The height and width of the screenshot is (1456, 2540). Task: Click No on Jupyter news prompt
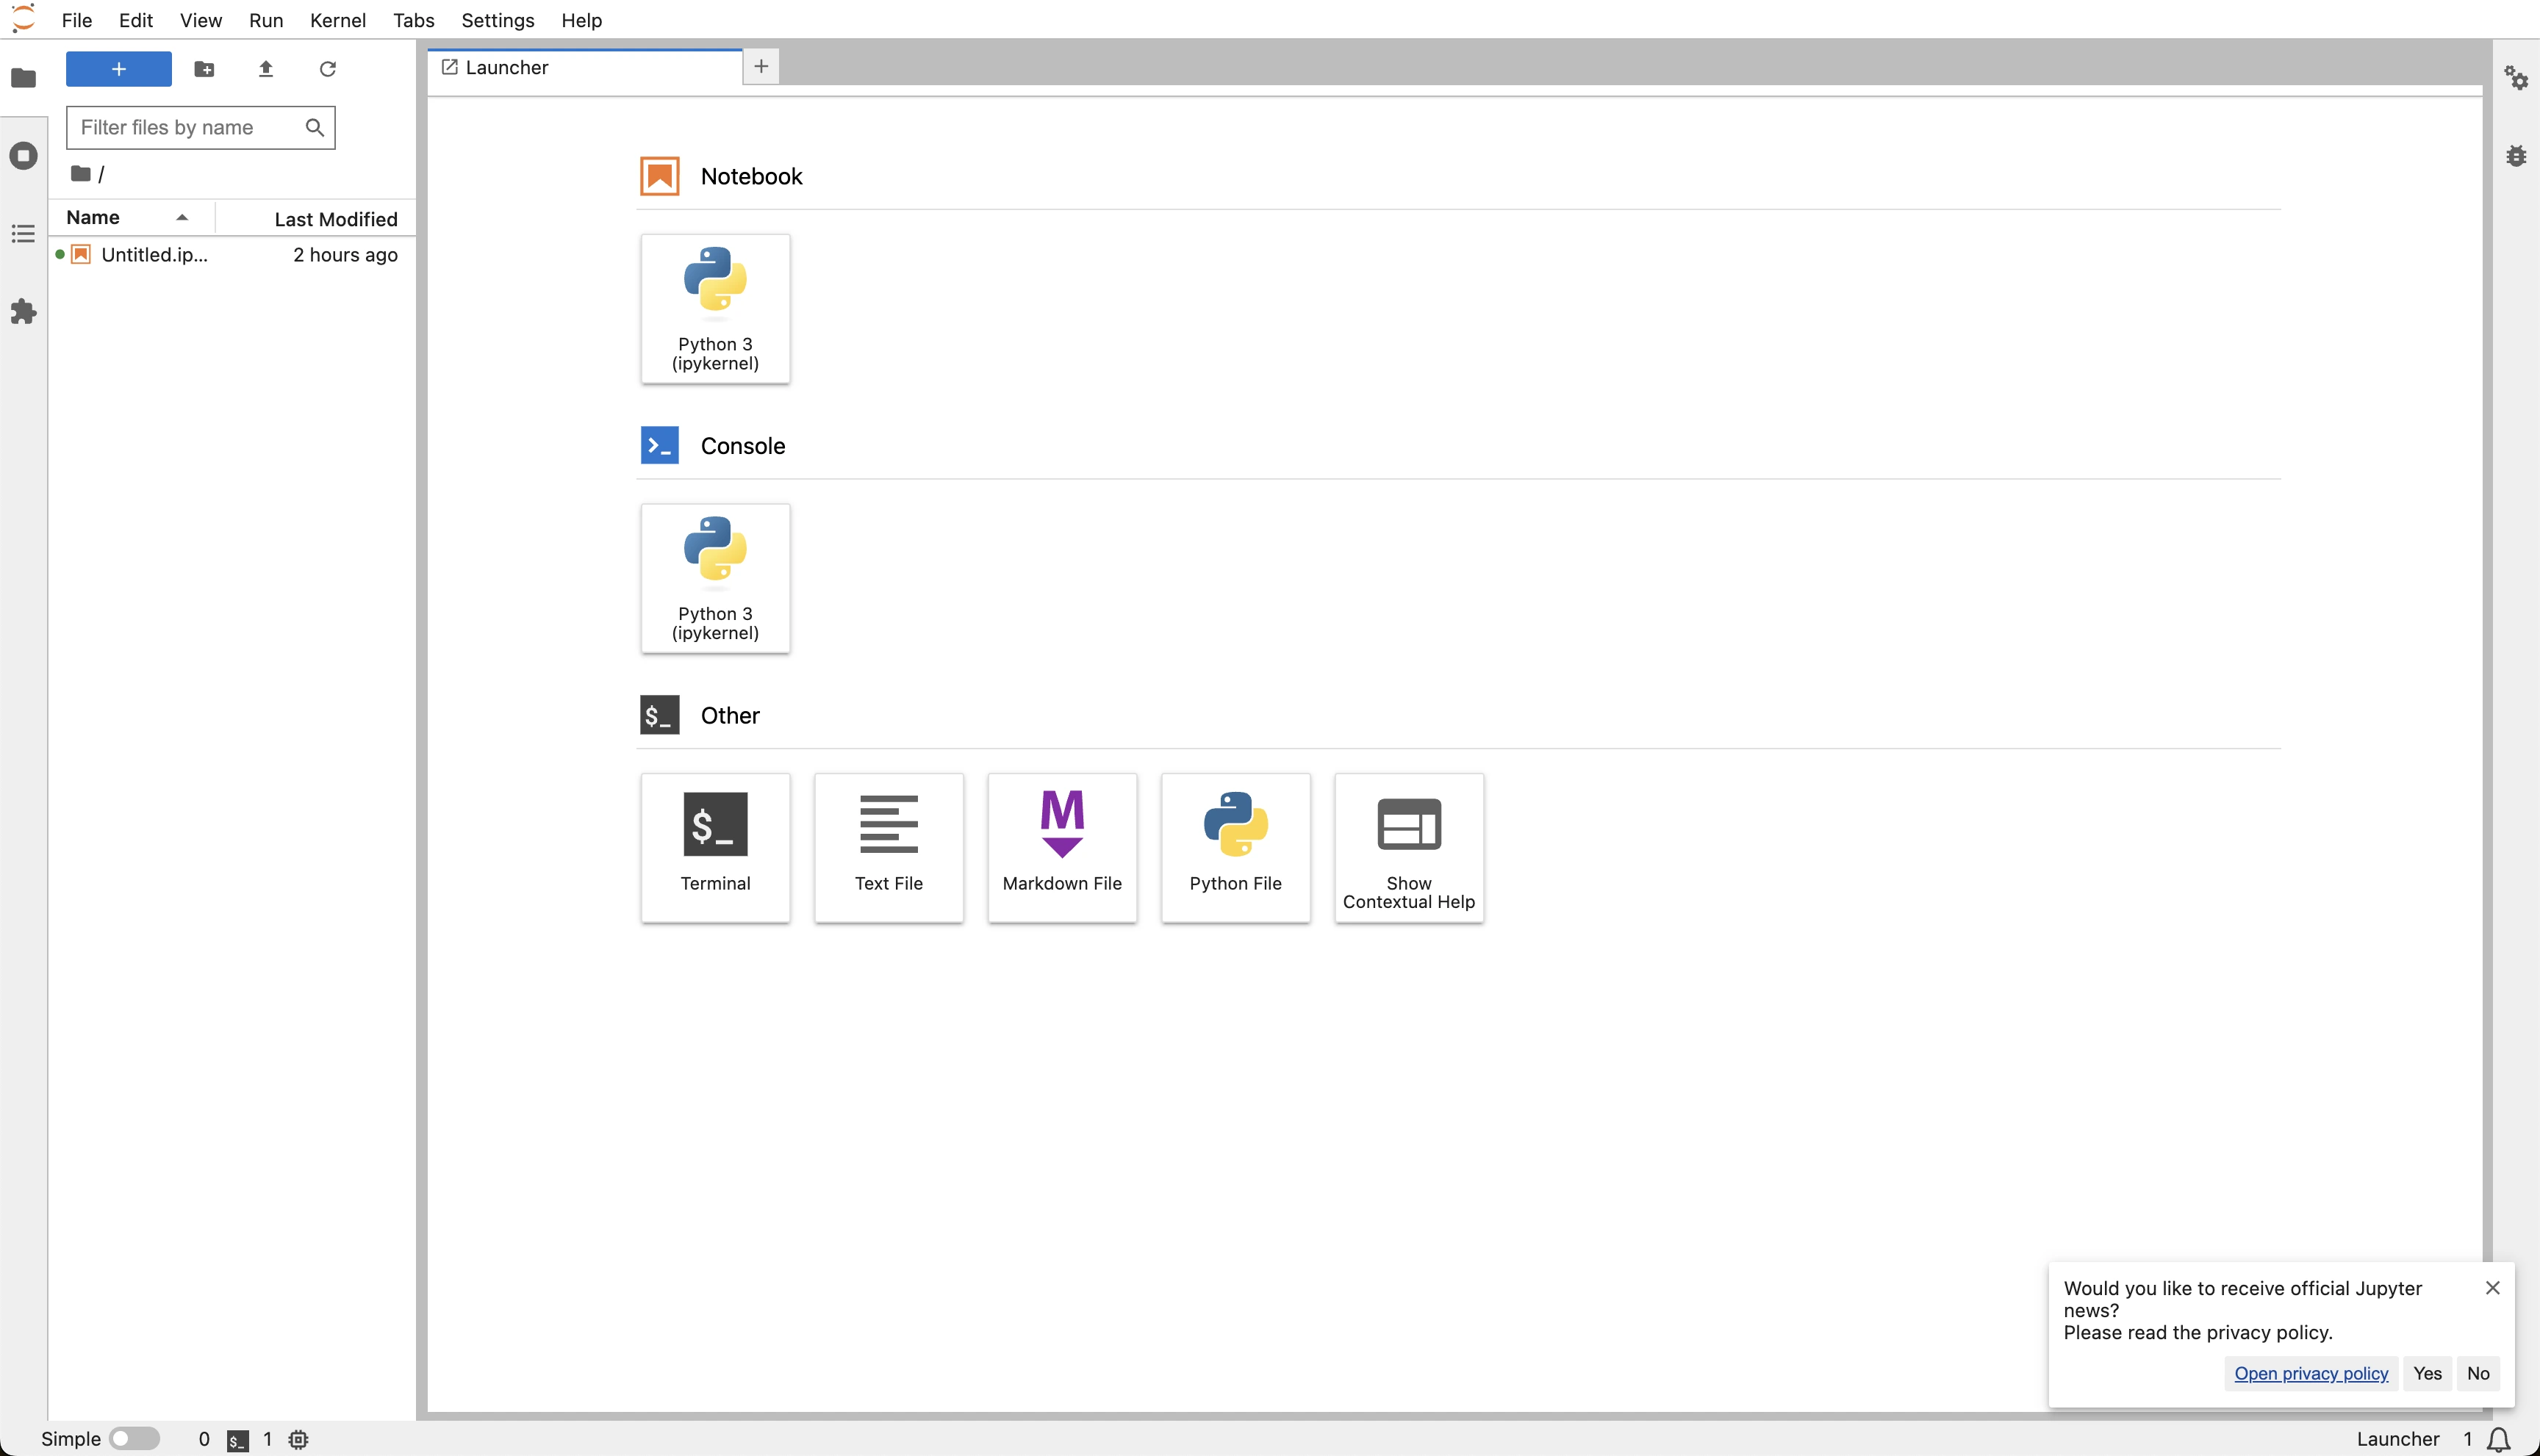[2478, 1374]
